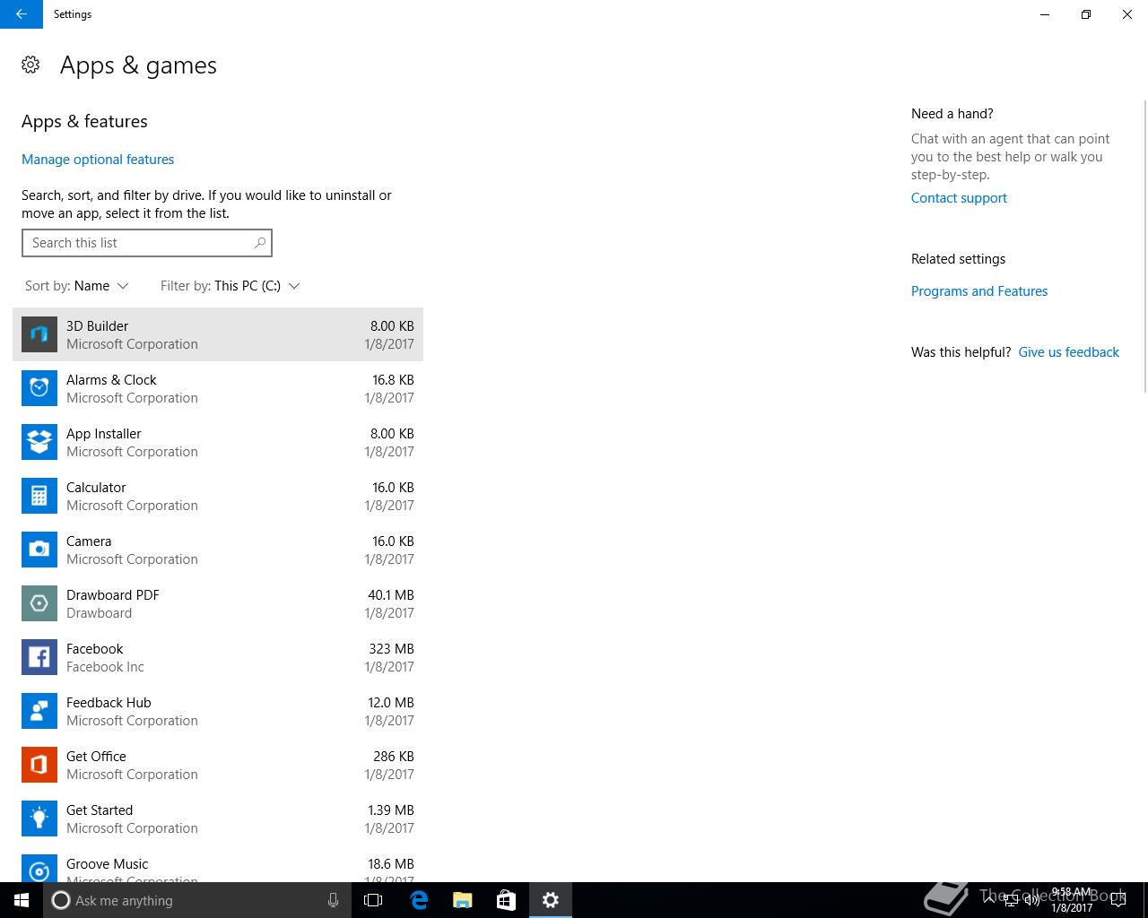The image size is (1148, 918).
Task: Click the Drawboard PDF hexagon icon
Action: point(39,603)
